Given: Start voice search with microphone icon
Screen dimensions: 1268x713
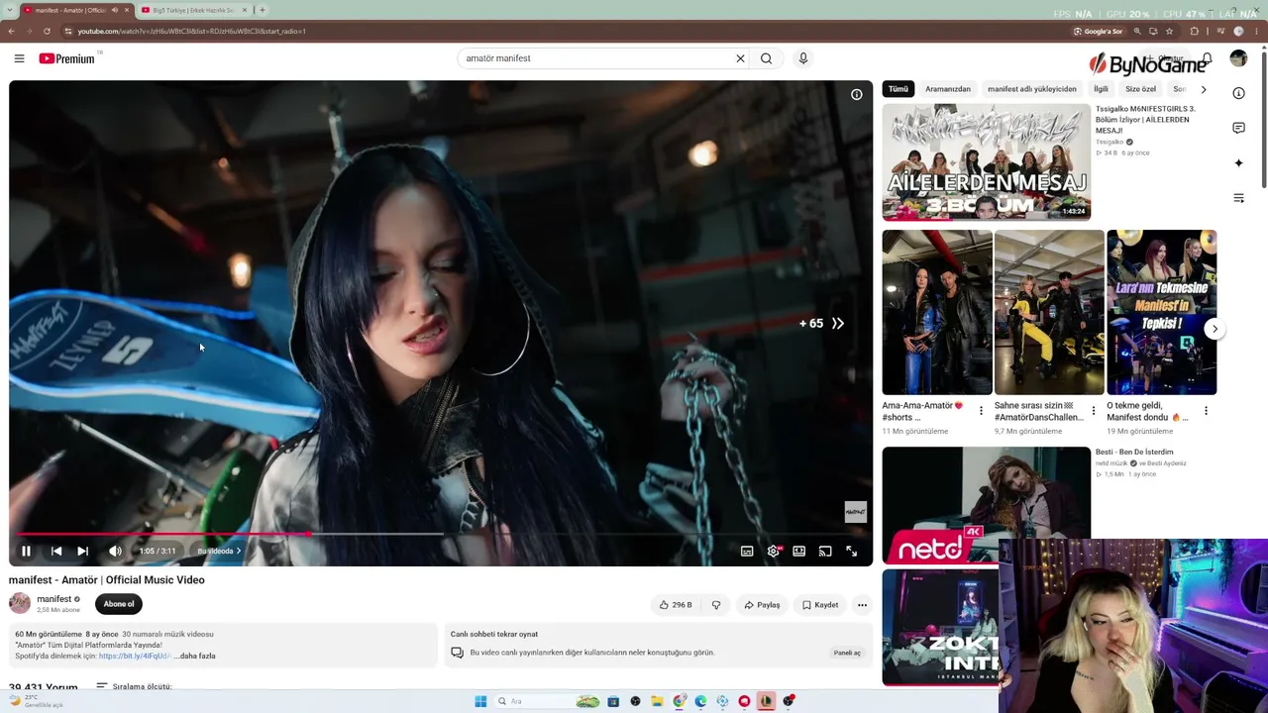Looking at the screenshot, I should pos(803,58).
